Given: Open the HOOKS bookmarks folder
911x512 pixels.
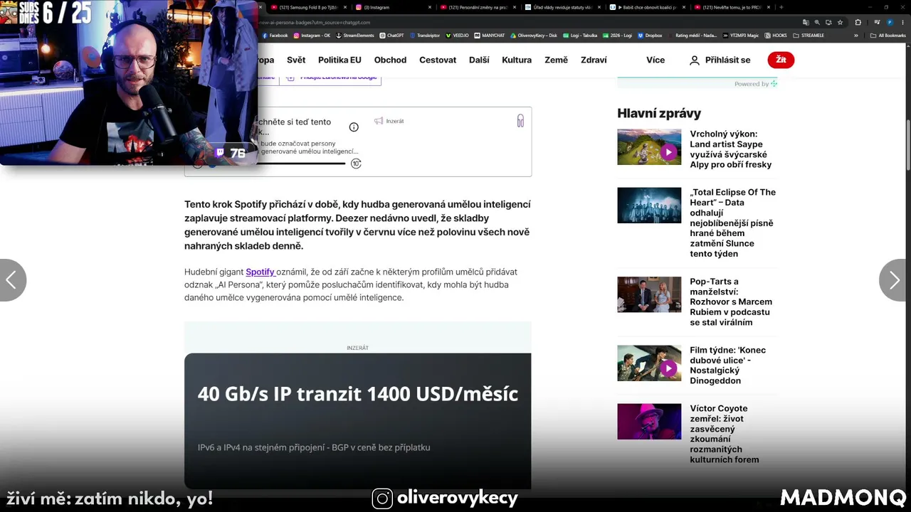Looking at the screenshot, I should pyautogui.click(x=776, y=35).
